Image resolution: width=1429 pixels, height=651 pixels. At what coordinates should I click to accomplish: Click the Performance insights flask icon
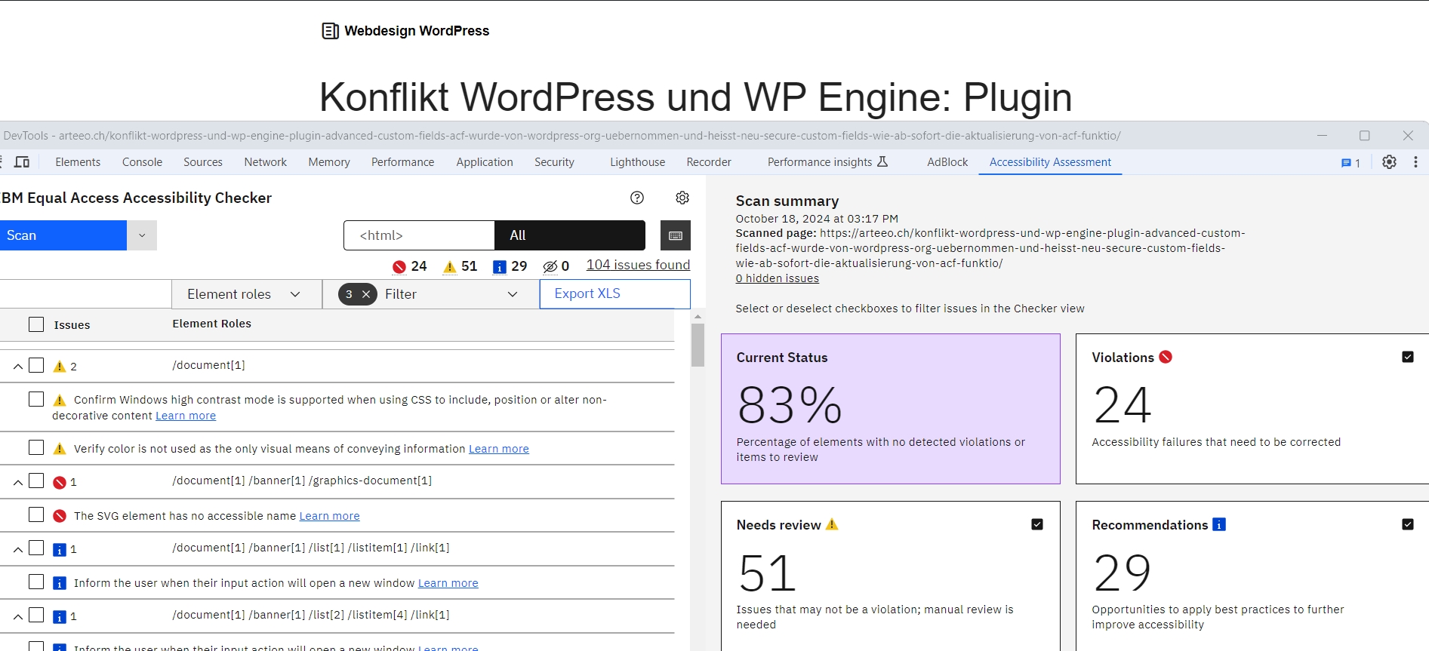pyautogui.click(x=882, y=161)
